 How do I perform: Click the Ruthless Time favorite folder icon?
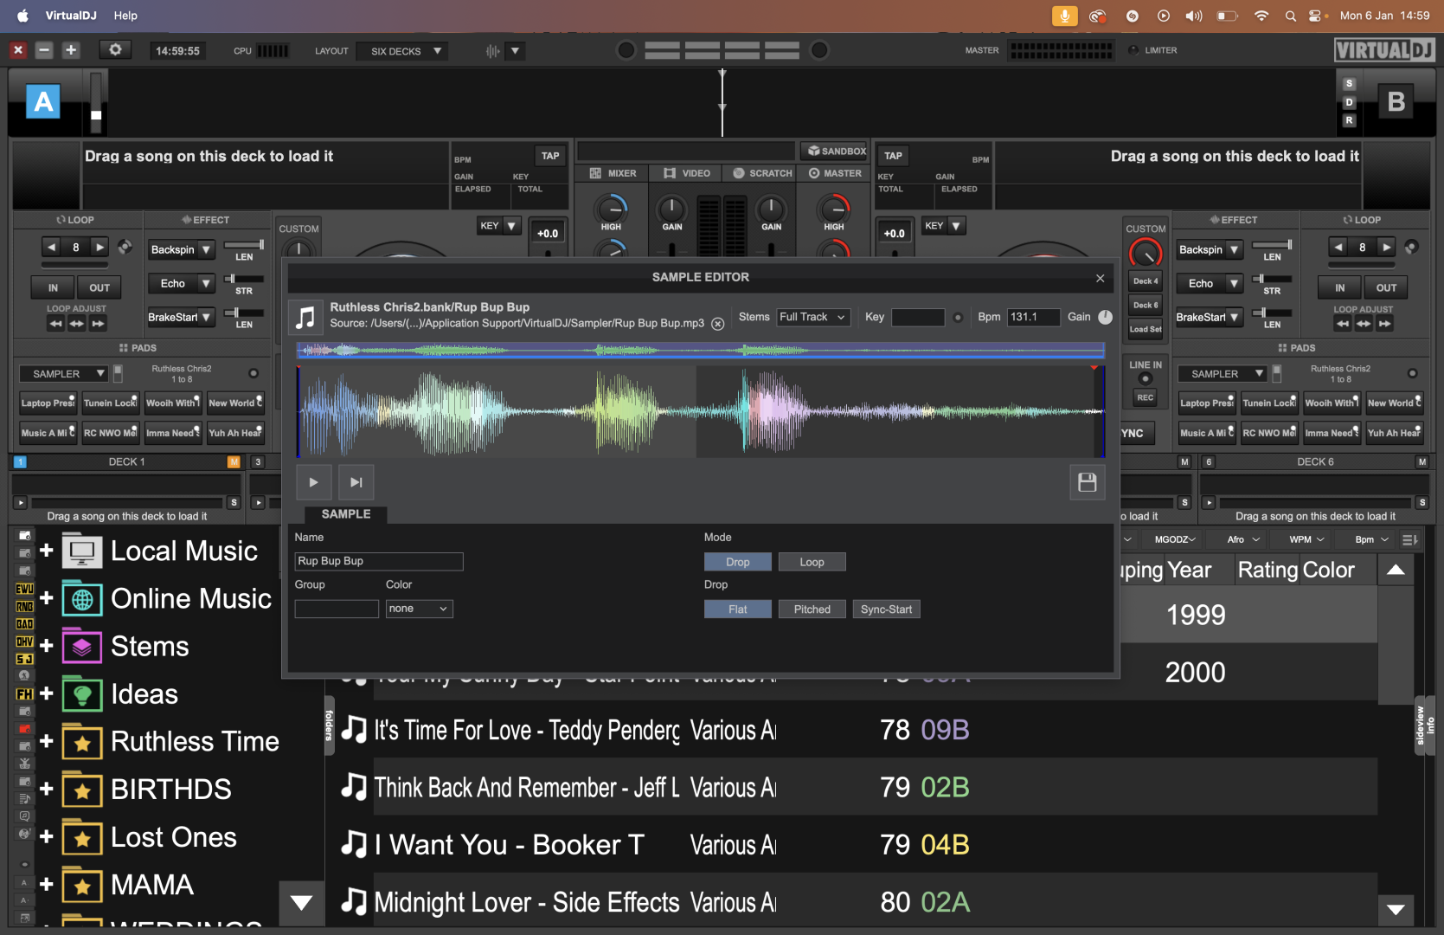click(x=82, y=742)
